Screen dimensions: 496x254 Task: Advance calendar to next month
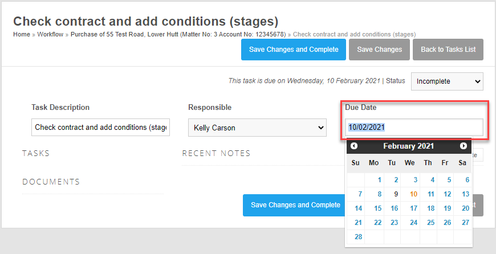(x=464, y=146)
